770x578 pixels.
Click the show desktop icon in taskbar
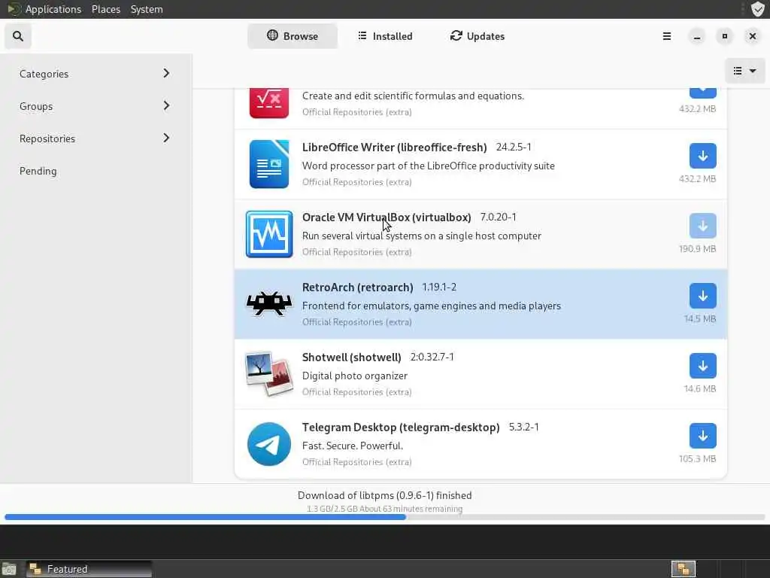pos(9,569)
